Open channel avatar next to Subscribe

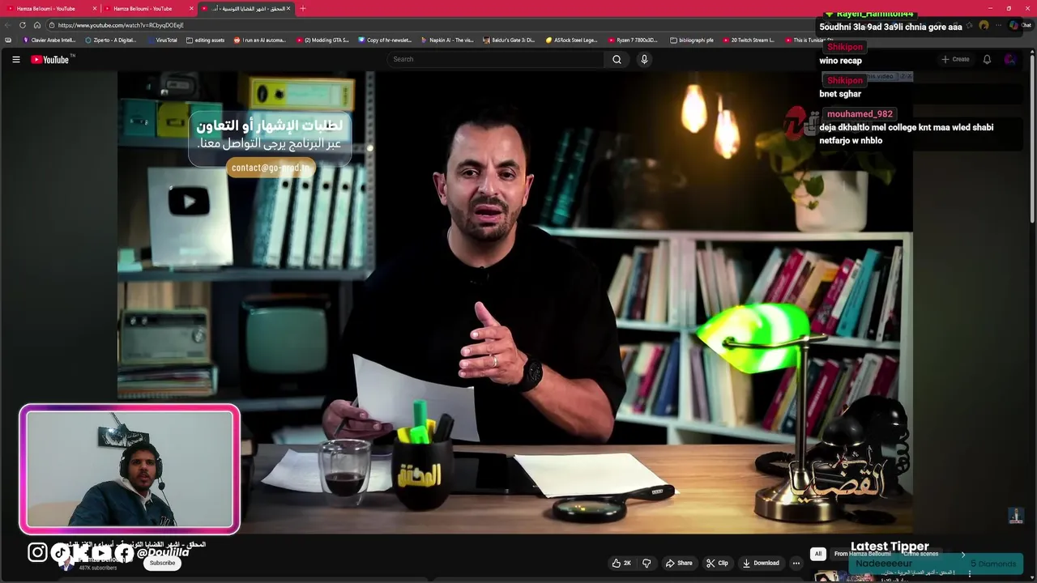[x=67, y=564]
